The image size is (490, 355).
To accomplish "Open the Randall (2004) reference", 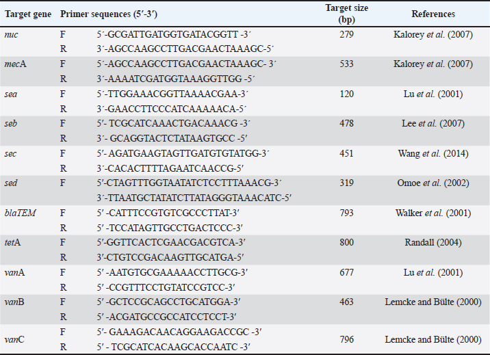I will [433, 242].
